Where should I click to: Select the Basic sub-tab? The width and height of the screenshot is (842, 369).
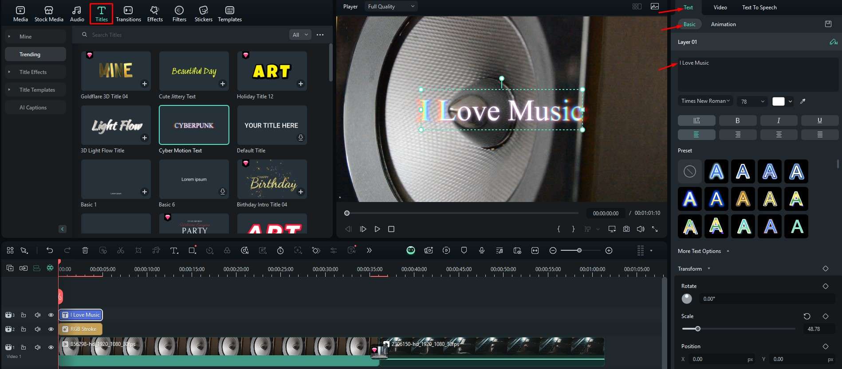(x=689, y=24)
